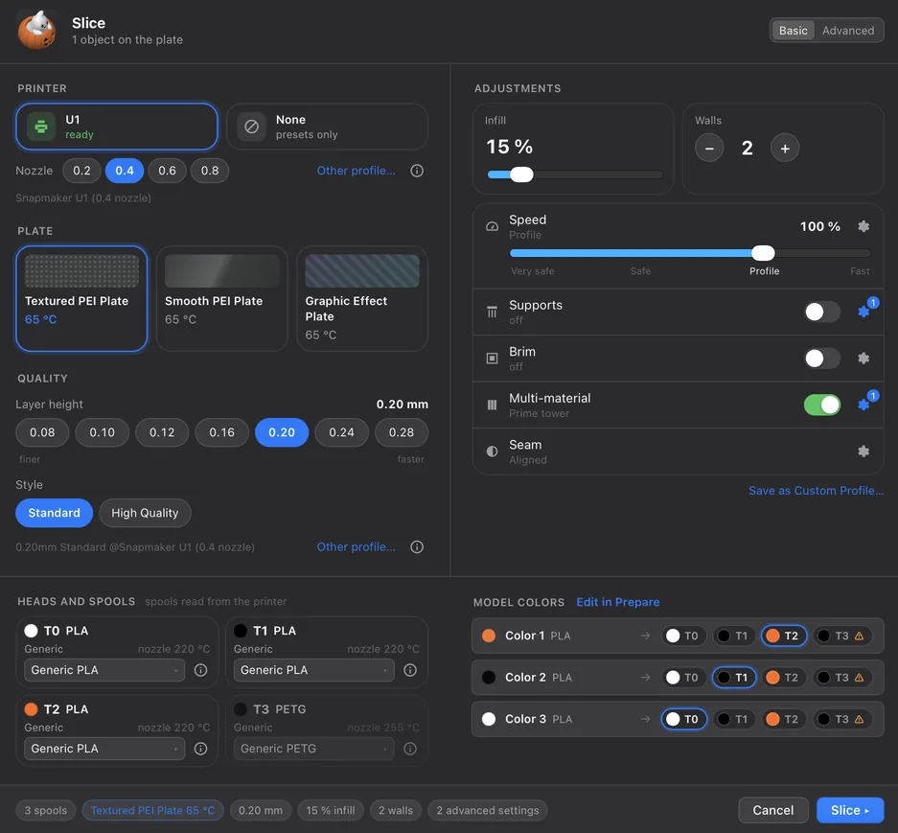Click the U1 ready printer card
The height and width of the screenshot is (833, 898).
coord(117,127)
